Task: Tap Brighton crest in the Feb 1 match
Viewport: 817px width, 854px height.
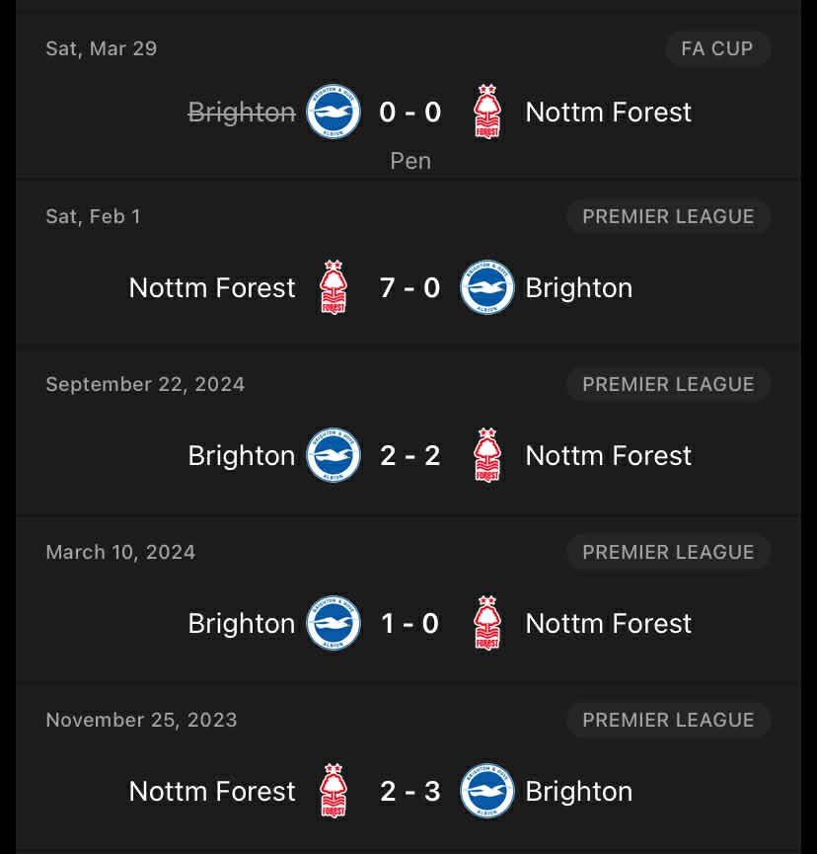Action: tap(487, 287)
